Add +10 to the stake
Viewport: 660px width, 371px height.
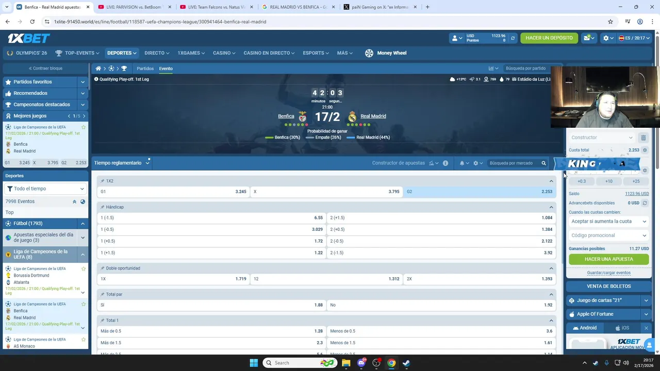pos(608,181)
